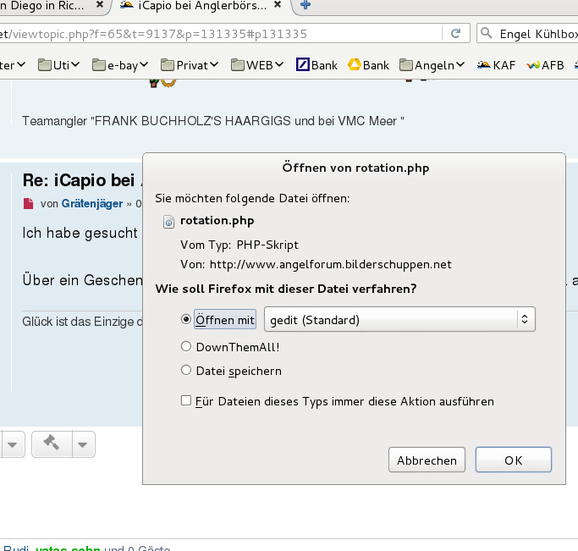Click the search magnifier icon
Image resolution: width=578 pixels, height=551 pixels.
click(x=487, y=34)
